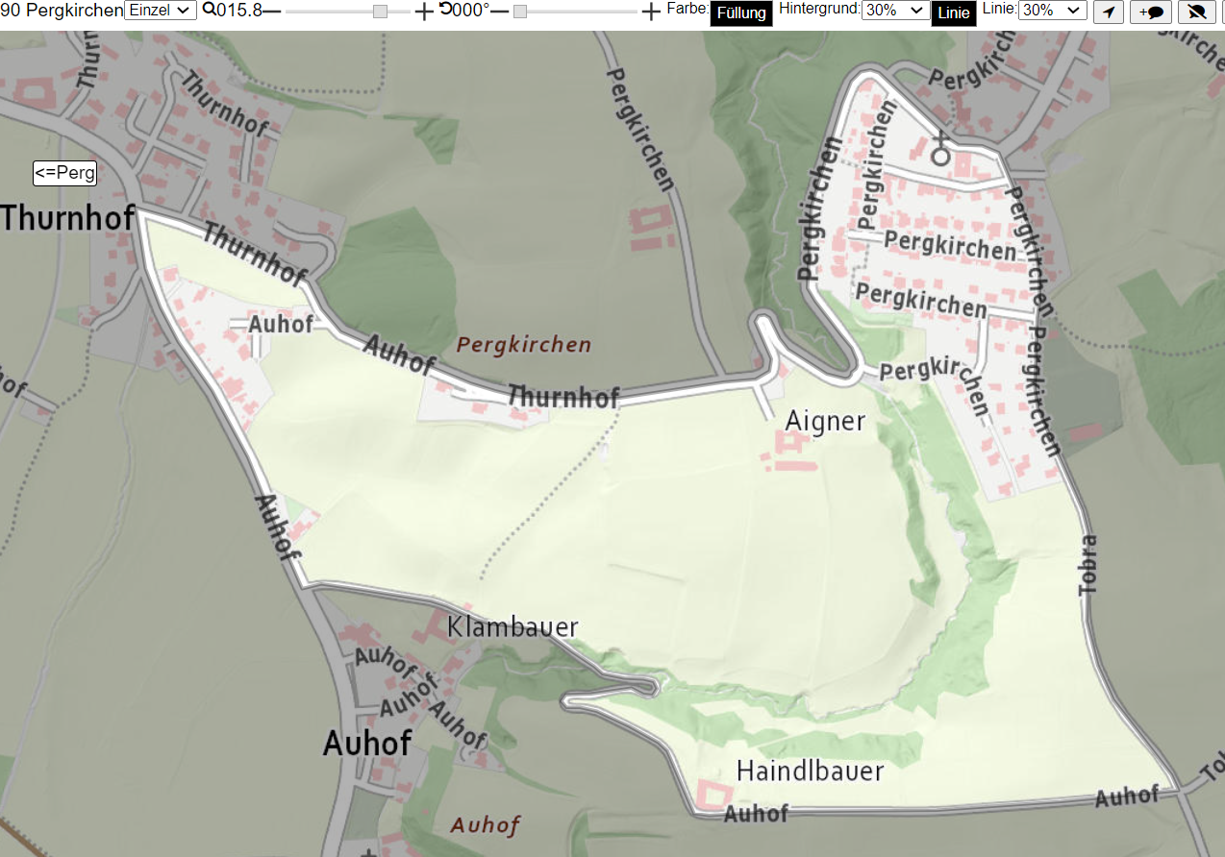Click the Füllung color button
This screenshot has height=857, width=1225.
point(741,13)
